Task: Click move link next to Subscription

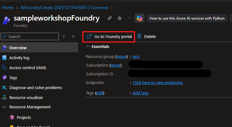Action: click(x=116, y=65)
